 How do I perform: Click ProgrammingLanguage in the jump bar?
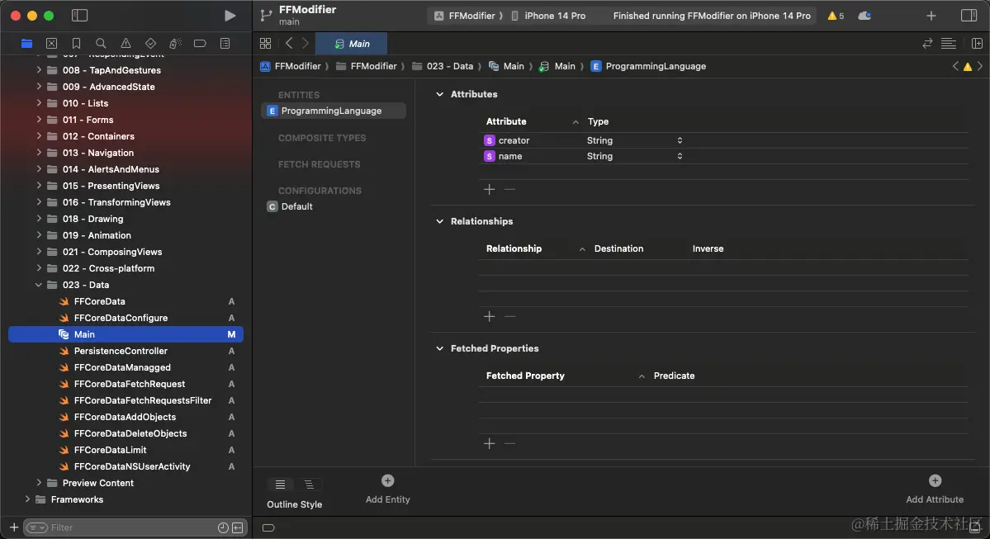648,66
